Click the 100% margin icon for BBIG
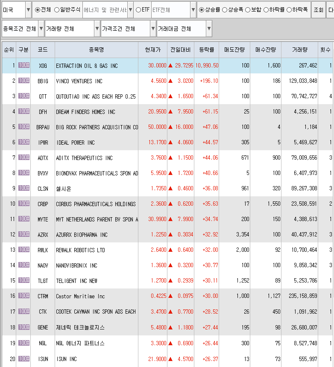Screen dimensions: 334x367 pyautogui.click(x=24, y=81)
